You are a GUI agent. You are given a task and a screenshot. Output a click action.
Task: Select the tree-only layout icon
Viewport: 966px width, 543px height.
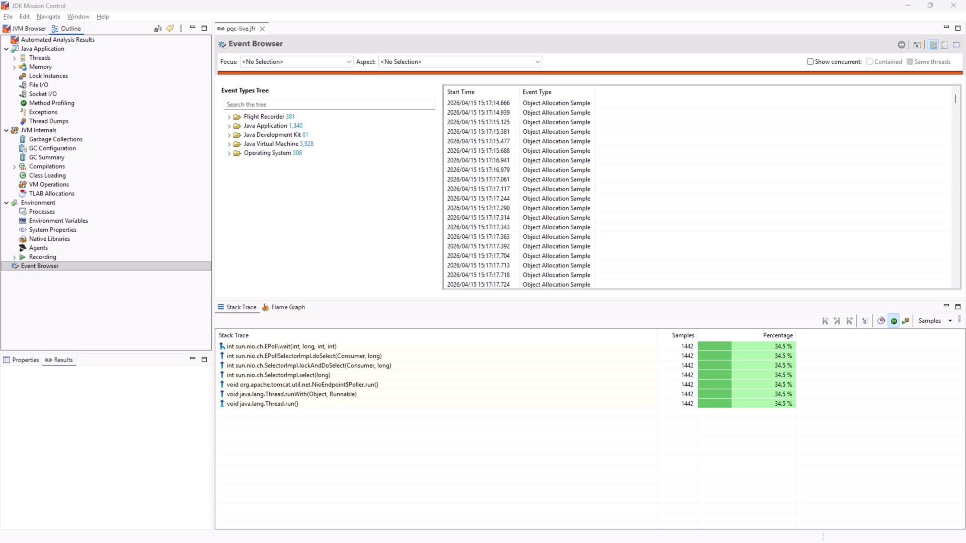[944, 45]
